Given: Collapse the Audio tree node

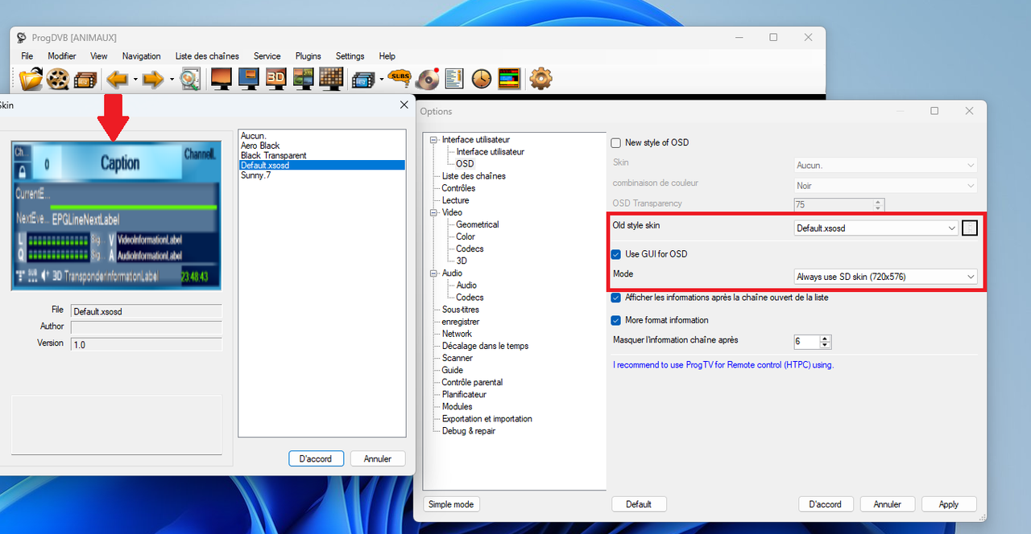Looking at the screenshot, I should [x=435, y=273].
